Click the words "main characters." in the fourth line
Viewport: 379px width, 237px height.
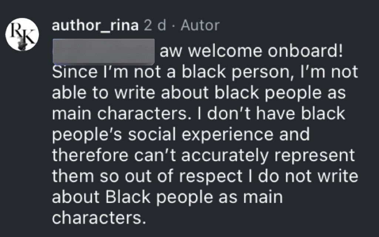[x=120, y=114]
